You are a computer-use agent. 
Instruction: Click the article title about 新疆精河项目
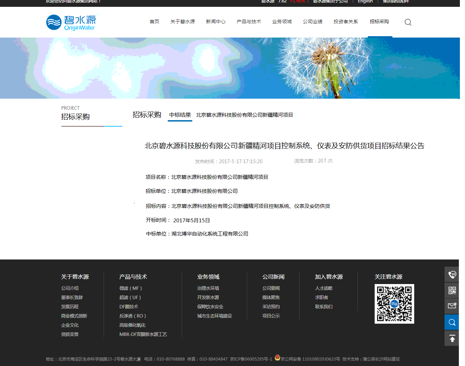pyautogui.click(x=284, y=146)
